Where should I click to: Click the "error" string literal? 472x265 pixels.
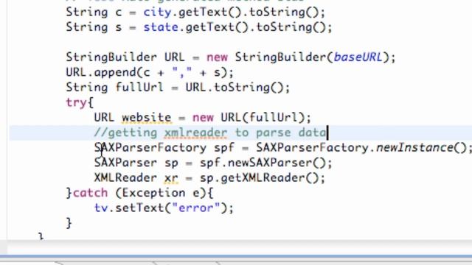tap(196, 208)
